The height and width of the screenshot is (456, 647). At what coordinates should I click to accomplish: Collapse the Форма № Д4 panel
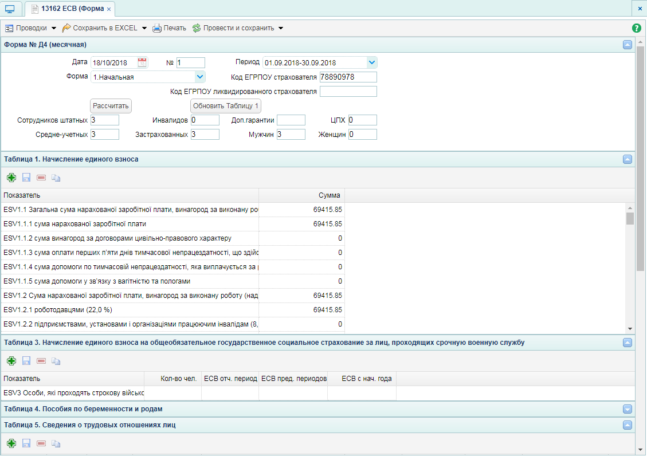628,45
